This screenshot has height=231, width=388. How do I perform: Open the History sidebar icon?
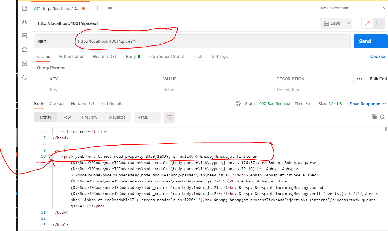coord(25,77)
